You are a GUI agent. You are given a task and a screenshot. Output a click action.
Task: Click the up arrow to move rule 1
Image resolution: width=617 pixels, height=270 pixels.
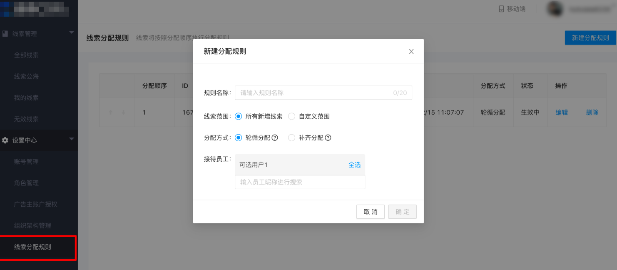tap(111, 112)
